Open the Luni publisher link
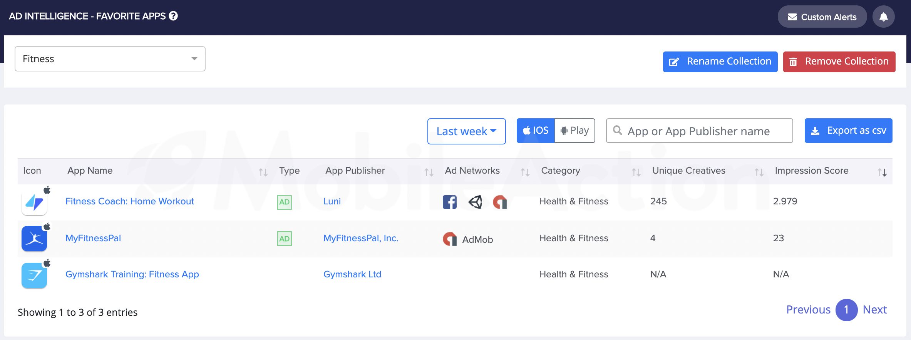This screenshot has width=911, height=340. tap(332, 201)
